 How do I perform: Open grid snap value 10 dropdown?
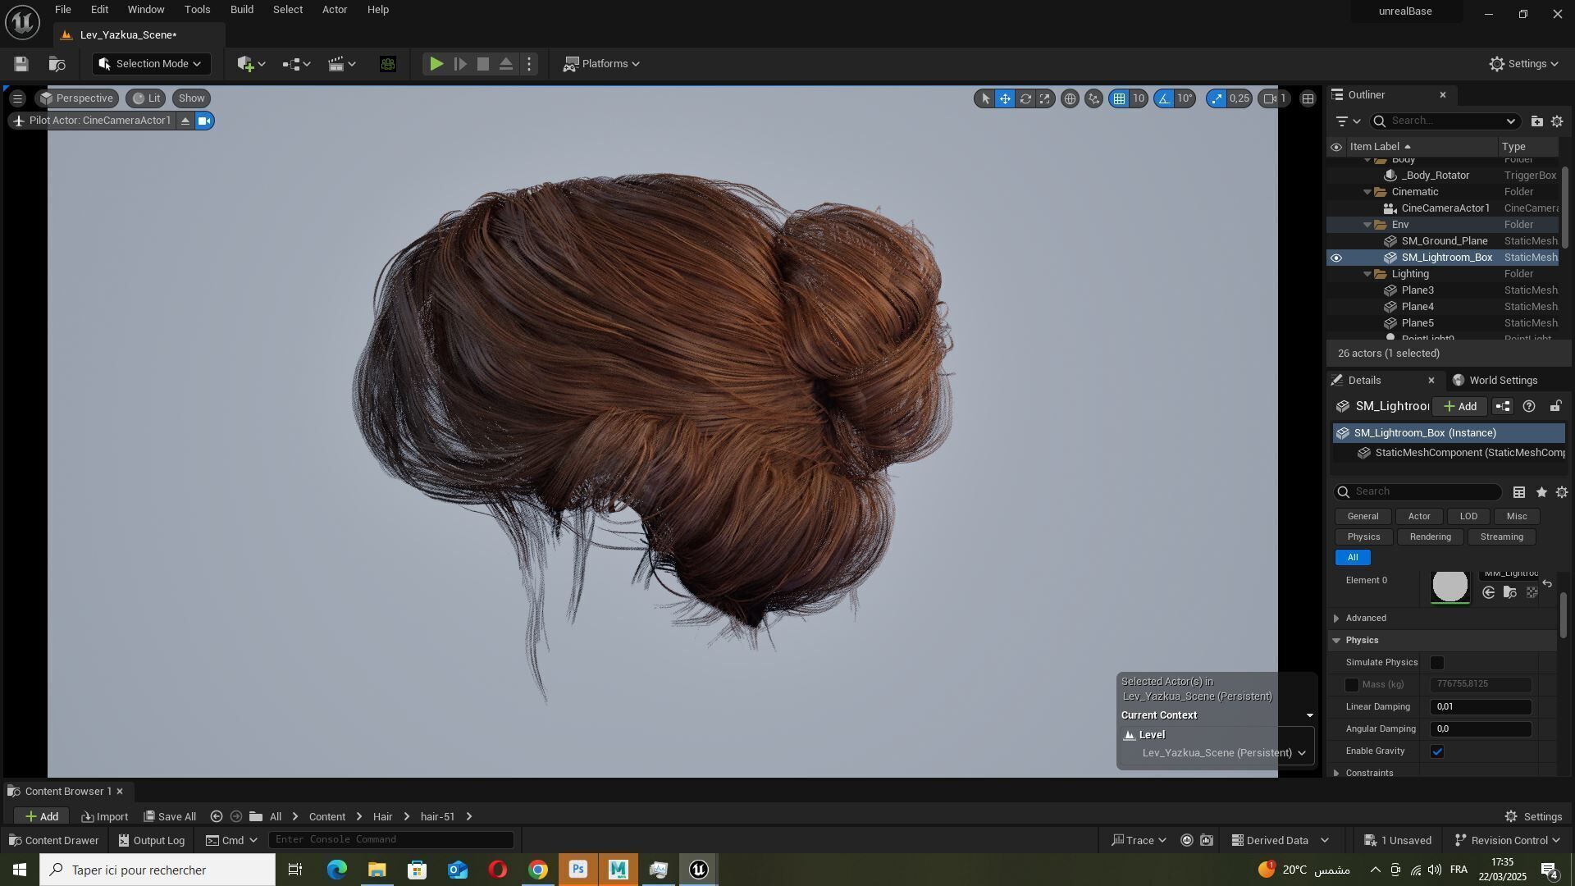(x=1139, y=98)
